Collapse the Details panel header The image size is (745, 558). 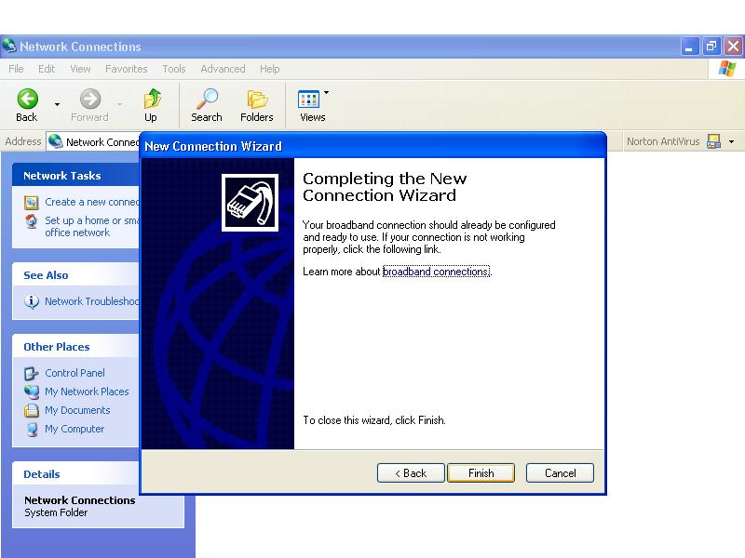[x=76, y=474]
